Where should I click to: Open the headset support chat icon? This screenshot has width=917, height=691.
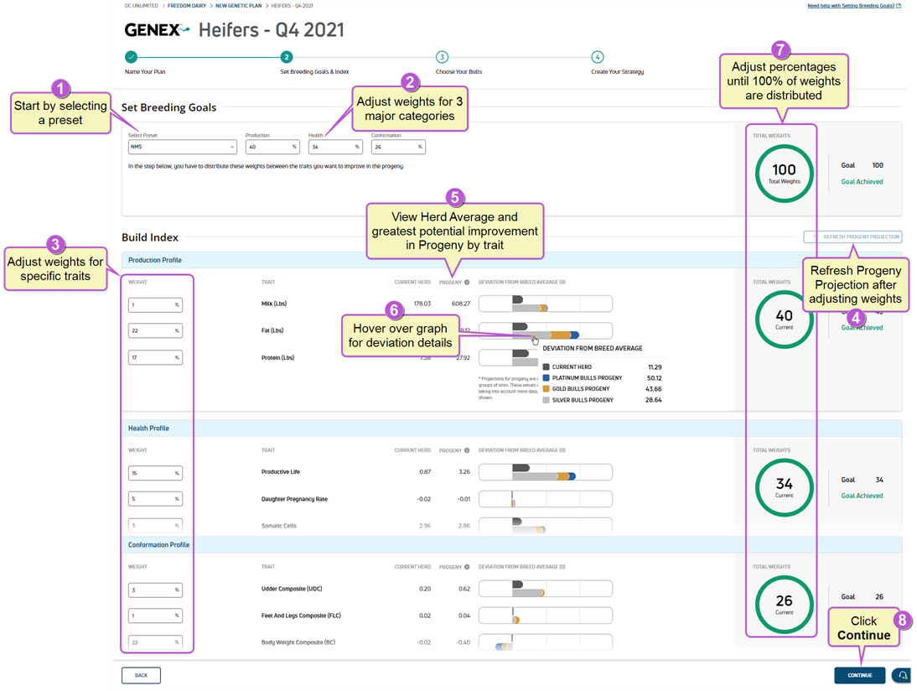pyautogui.click(x=903, y=675)
